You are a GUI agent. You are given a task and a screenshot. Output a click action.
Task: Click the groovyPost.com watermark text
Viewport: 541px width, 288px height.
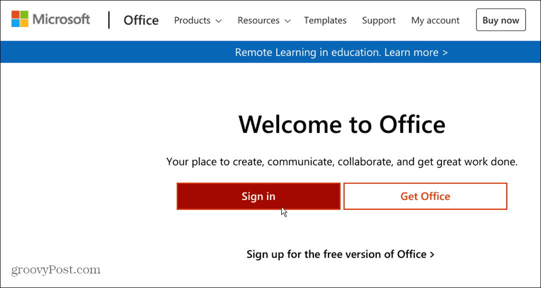(55, 269)
